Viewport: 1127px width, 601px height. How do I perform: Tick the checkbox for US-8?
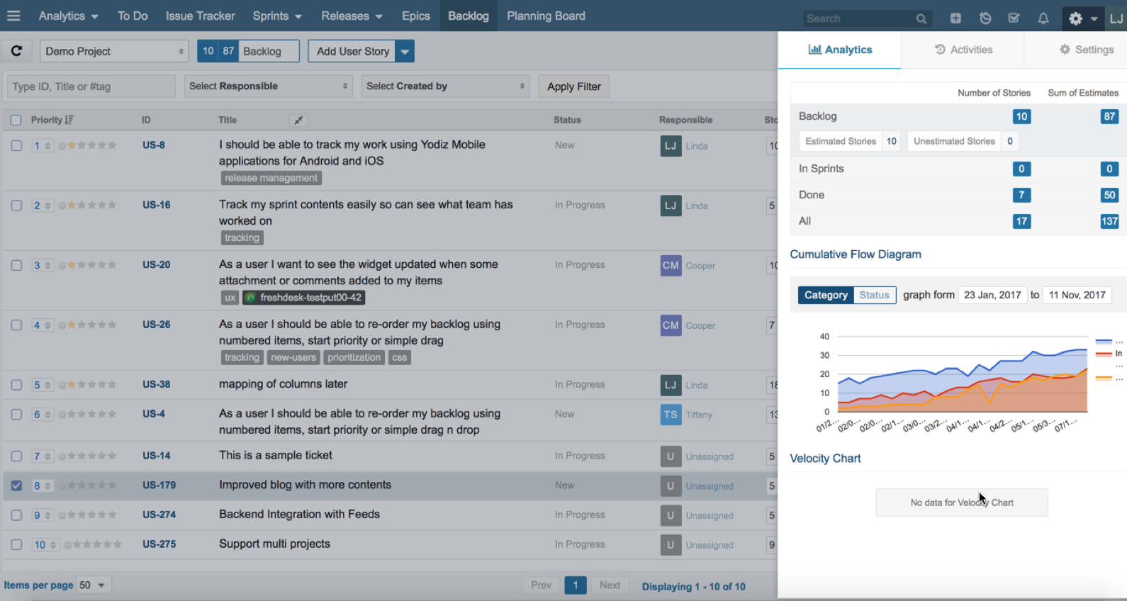tap(16, 145)
